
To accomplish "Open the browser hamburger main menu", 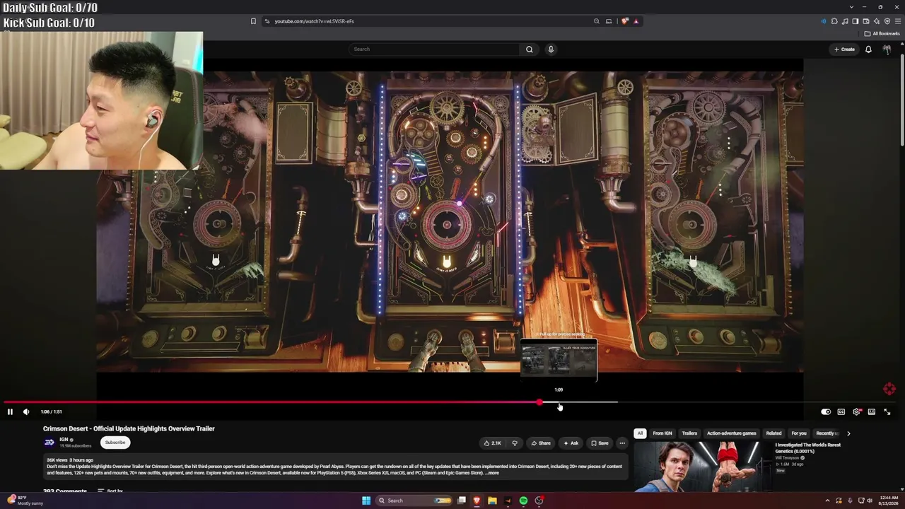I will tap(898, 21).
